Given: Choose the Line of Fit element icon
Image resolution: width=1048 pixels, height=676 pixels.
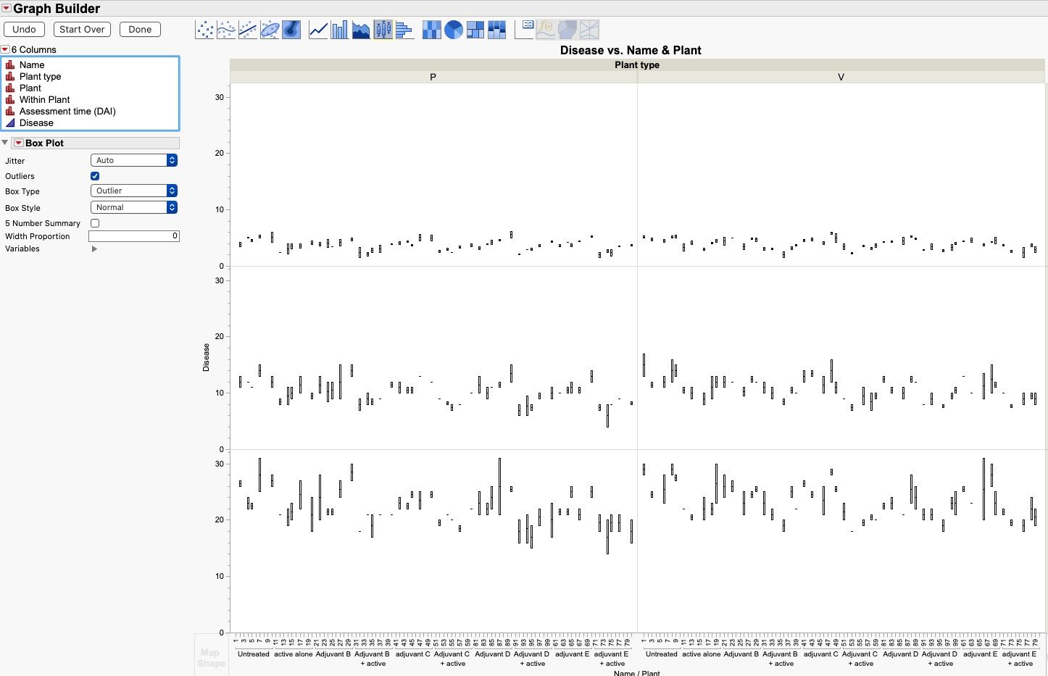Looking at the screenshot, I should 248,29.
